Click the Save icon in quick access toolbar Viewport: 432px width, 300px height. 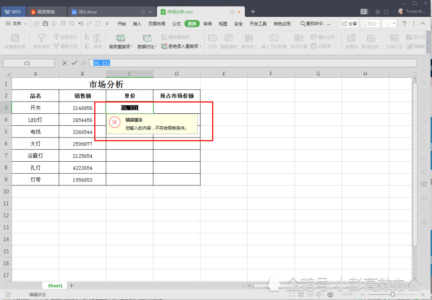(45, 24)
